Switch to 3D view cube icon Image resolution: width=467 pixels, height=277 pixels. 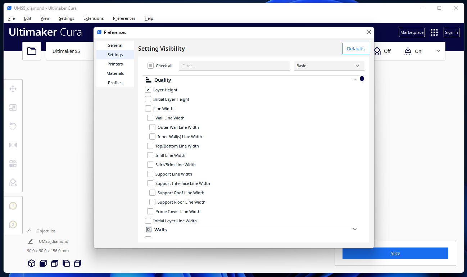coord(32,263)
